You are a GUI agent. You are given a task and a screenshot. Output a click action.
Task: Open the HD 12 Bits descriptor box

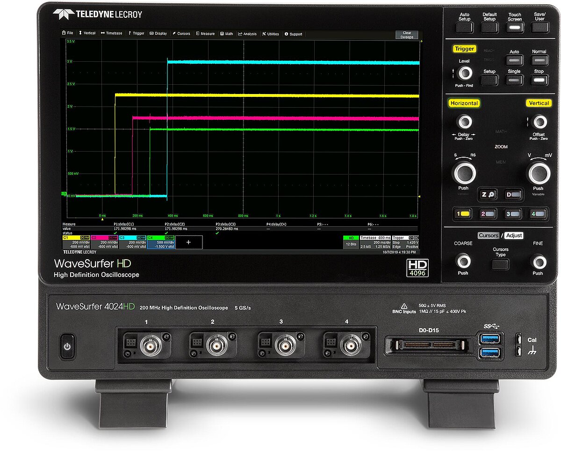click(351, 242)
